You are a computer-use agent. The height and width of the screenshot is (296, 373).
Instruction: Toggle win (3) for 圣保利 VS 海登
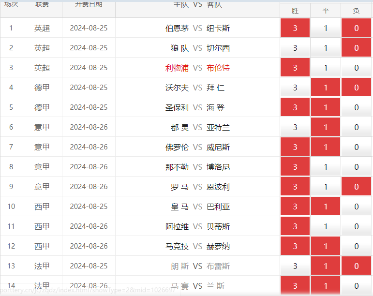295,107
